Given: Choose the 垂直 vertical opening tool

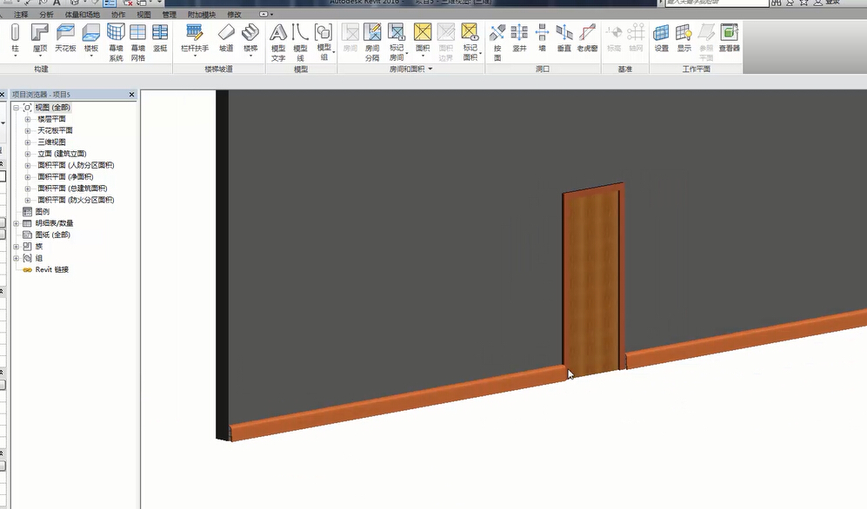Looking at the screenshot, I should (x=564, y=38).
